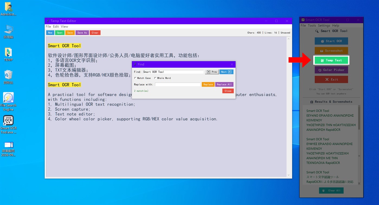Open the File menu in Temp Text Editor
The width and height of the screenshot is (379, 205).
click(48, 27)
